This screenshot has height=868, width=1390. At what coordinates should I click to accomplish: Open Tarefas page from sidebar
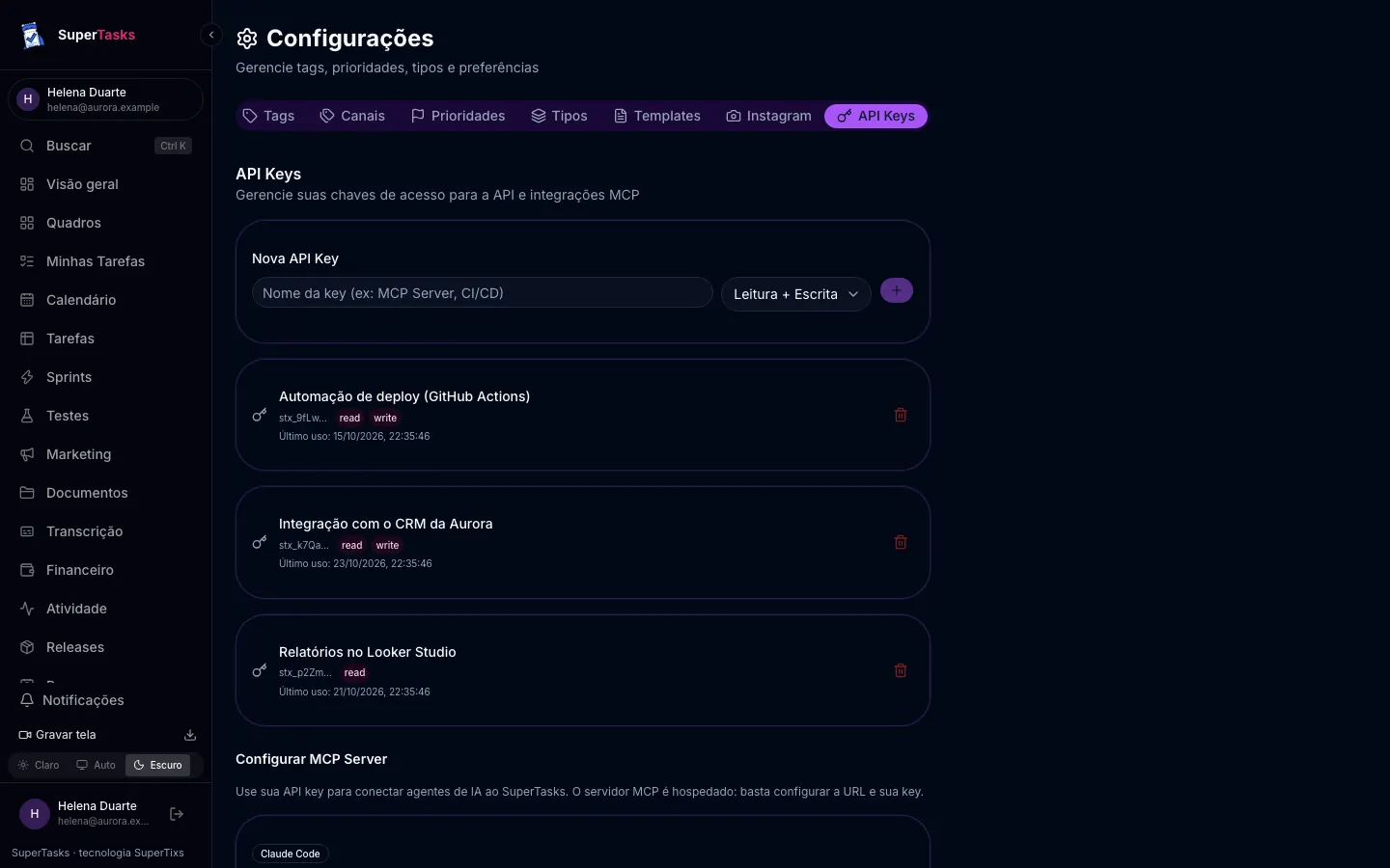tap(105, 339)
